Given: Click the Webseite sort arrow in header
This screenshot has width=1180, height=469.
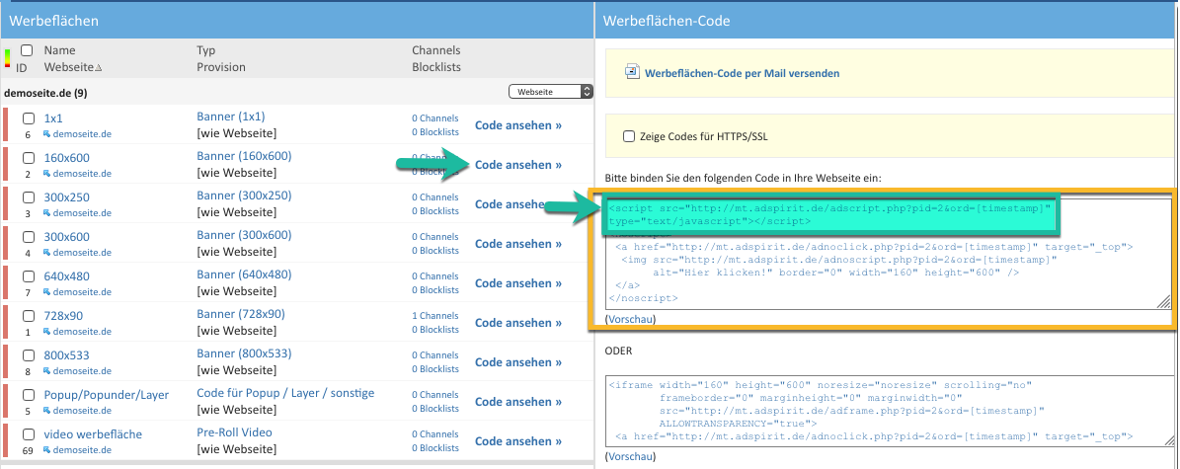Looking at the screenshot, I should pyautogui.click(x=98, y=67).
